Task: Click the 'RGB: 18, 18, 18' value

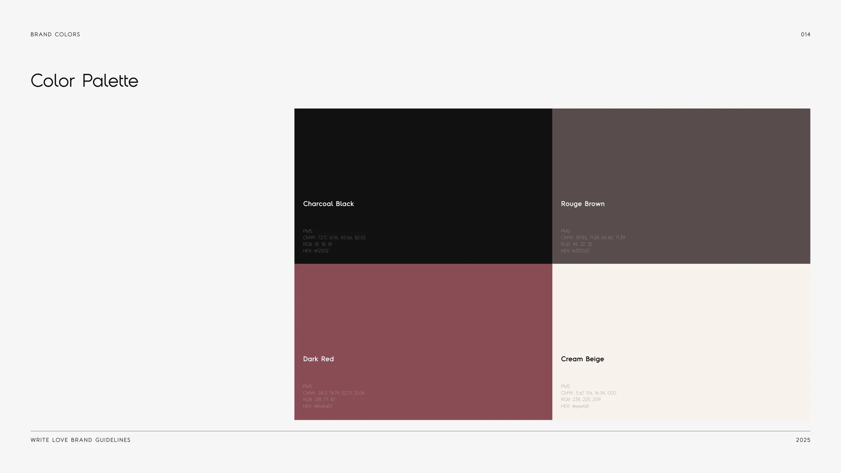Action: (317, 244)
